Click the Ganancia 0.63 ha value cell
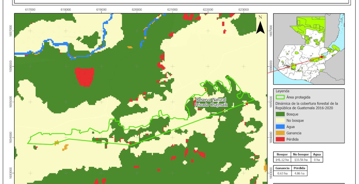The height and width of the screenshot is (184, 359). pyautogui.click(x=282, y=173)
